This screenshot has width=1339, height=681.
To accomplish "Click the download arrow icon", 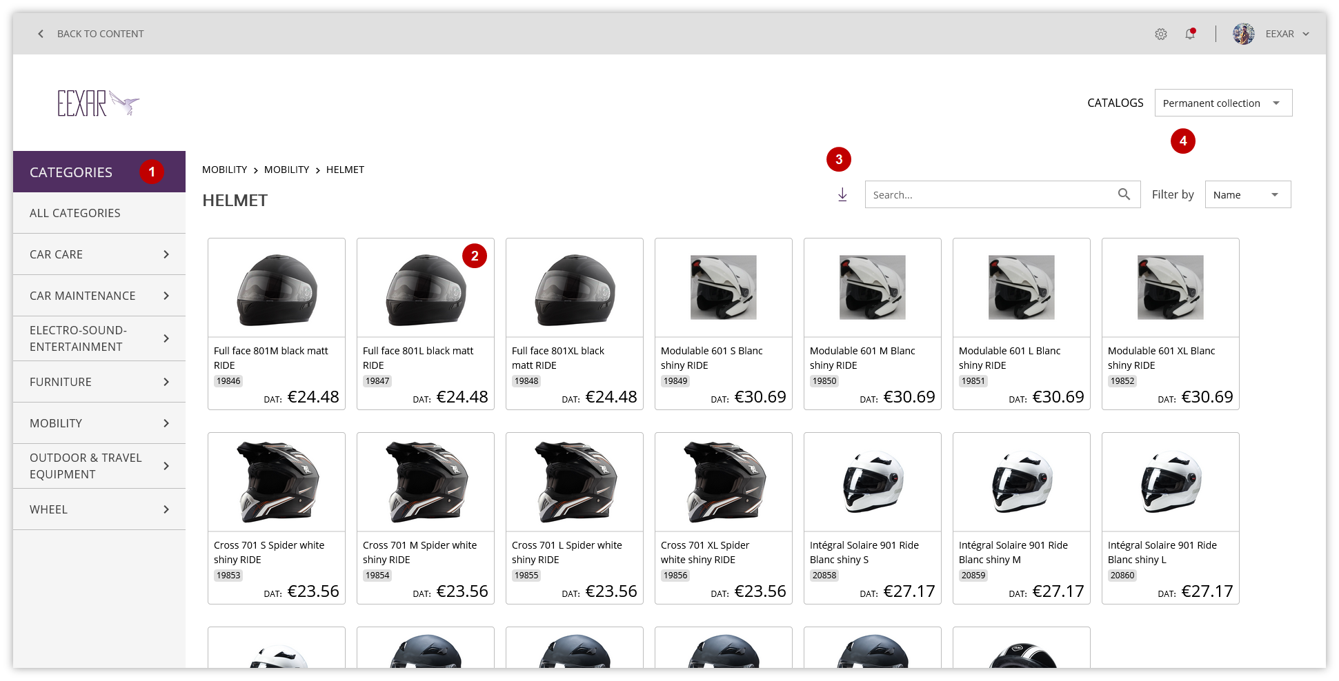I will (x=842, y=195).
